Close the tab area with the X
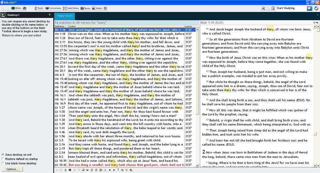Image resolution: width=320 pixels, height=173 pixels. pyautogui.click(x=317, y=15)
